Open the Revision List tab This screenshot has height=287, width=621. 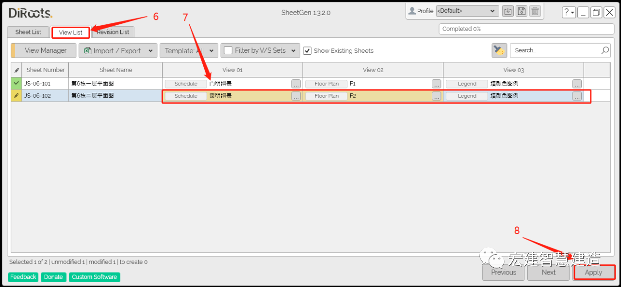coord(113,32)
